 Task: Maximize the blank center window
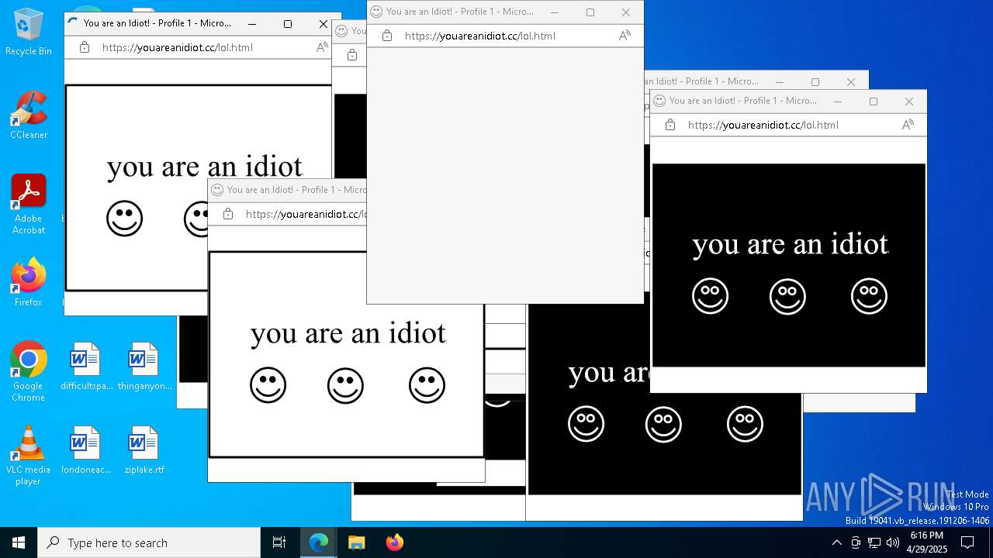pyautogui.click(x=590, y=12)
